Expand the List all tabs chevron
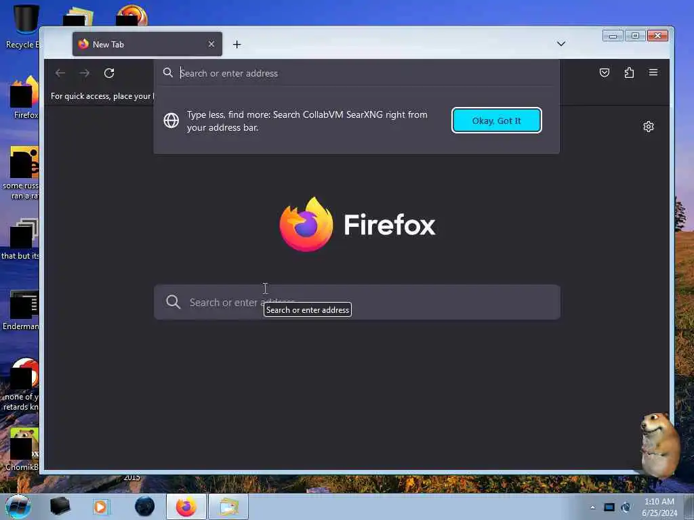 coord(560,44)
